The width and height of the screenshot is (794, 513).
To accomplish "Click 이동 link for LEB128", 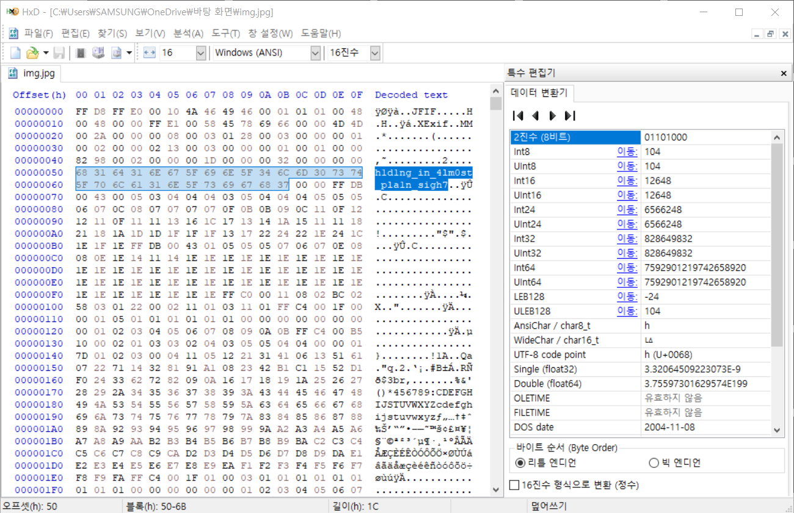I will tap(627, 296).
